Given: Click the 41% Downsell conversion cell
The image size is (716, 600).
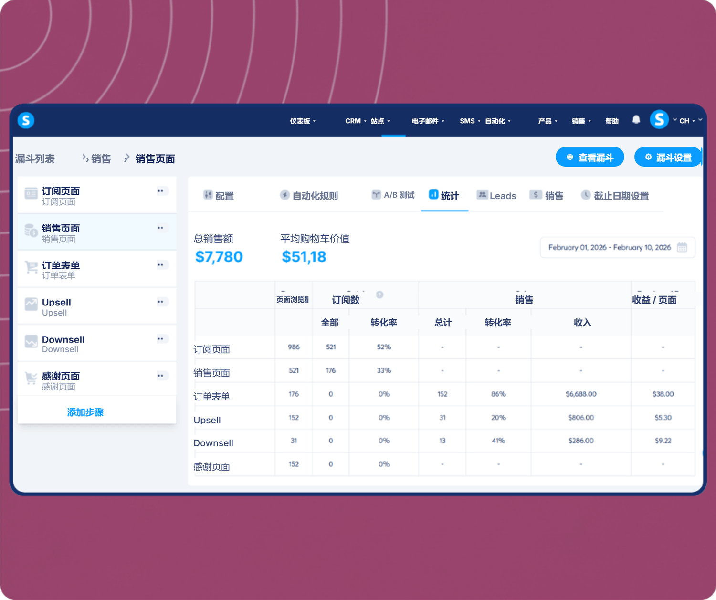Looking at the screenshot, I should click(498, 441).
